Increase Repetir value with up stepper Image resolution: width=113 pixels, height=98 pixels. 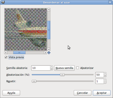(105, 80)
